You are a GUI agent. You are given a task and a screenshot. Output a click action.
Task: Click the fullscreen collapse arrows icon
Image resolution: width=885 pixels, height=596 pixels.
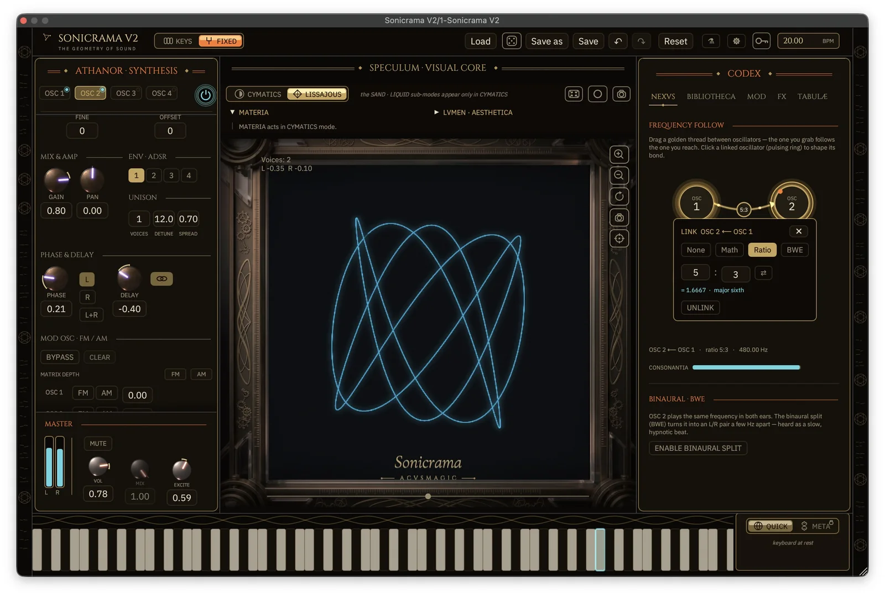(x=574, y=94)
